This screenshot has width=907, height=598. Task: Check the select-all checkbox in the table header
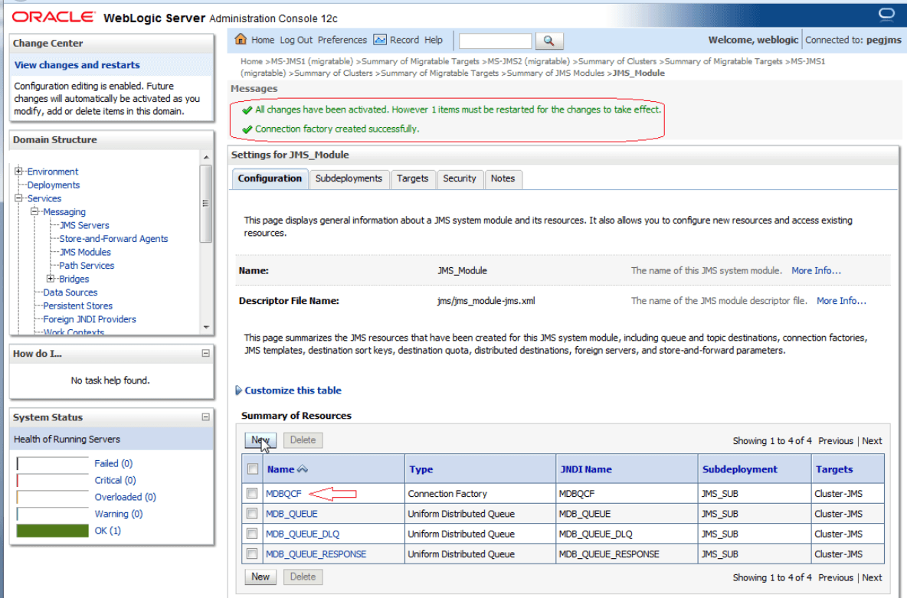coord(253,468)
